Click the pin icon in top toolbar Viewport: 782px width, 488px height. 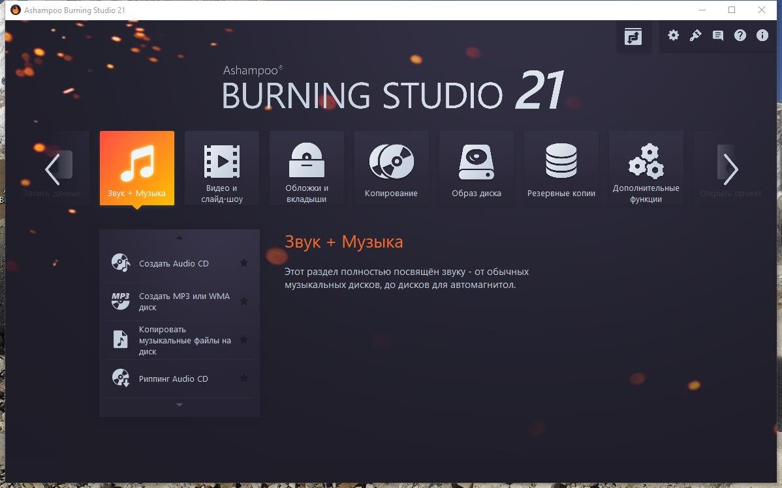696,36
